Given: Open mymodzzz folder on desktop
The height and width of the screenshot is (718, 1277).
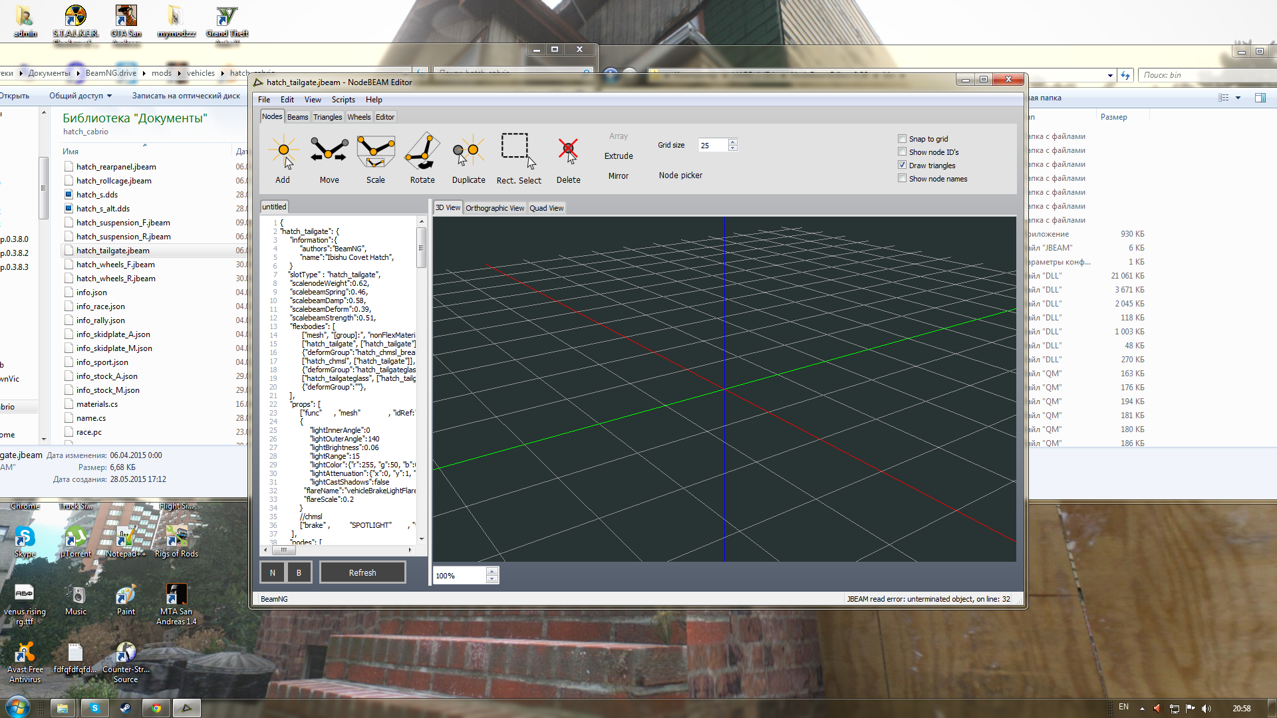Looking at the screenshot, I should tap(176, 21).
